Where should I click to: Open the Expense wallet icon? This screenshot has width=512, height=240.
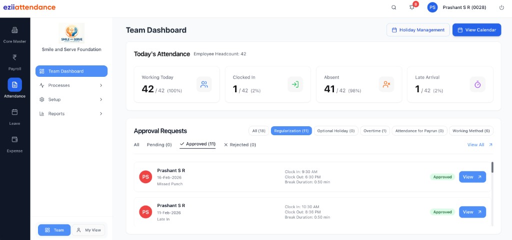(14, 139)
